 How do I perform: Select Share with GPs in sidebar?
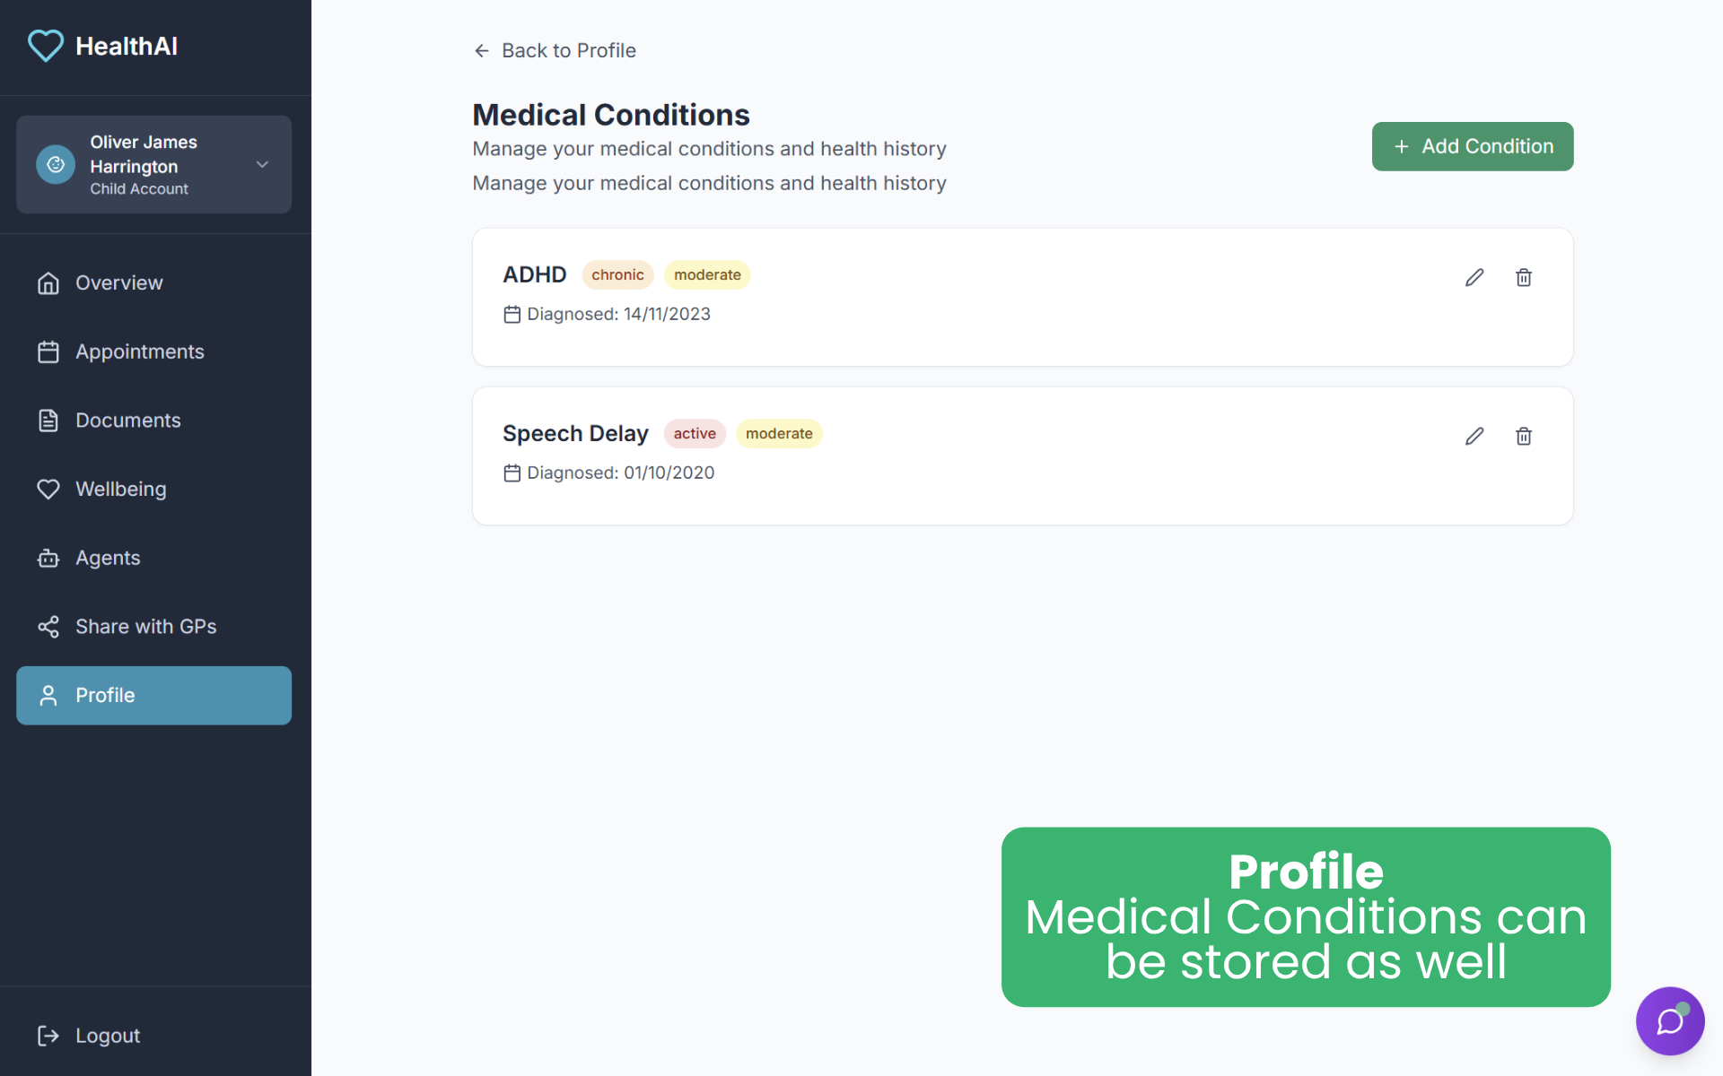145,627
